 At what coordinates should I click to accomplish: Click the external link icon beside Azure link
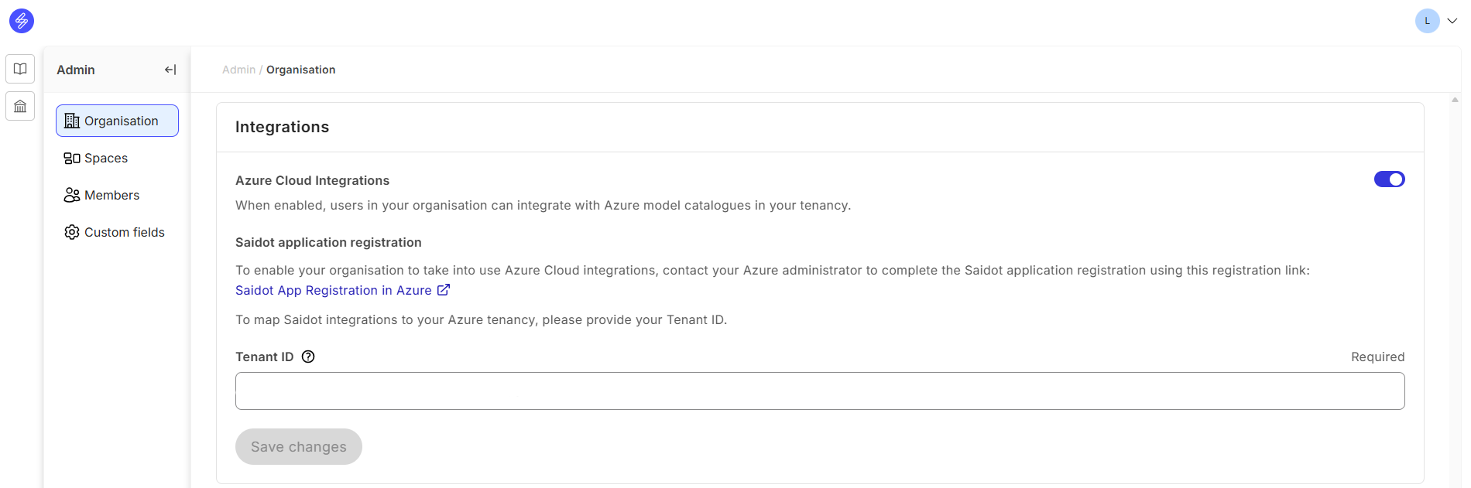(x=444, y=290)
